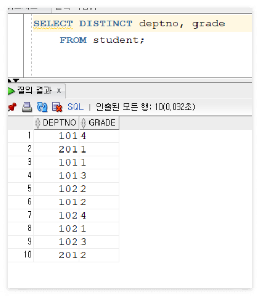
Task: Click the FROM keyword in the editor
Action: click(73, 40)
